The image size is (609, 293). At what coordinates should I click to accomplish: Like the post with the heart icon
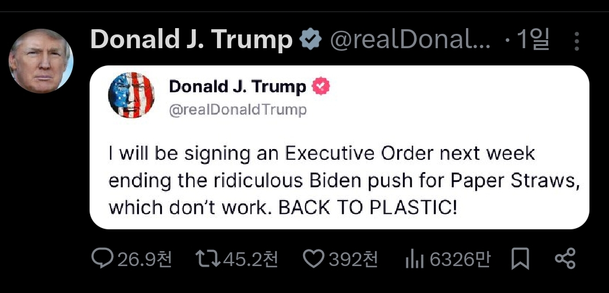click(313, 259)
